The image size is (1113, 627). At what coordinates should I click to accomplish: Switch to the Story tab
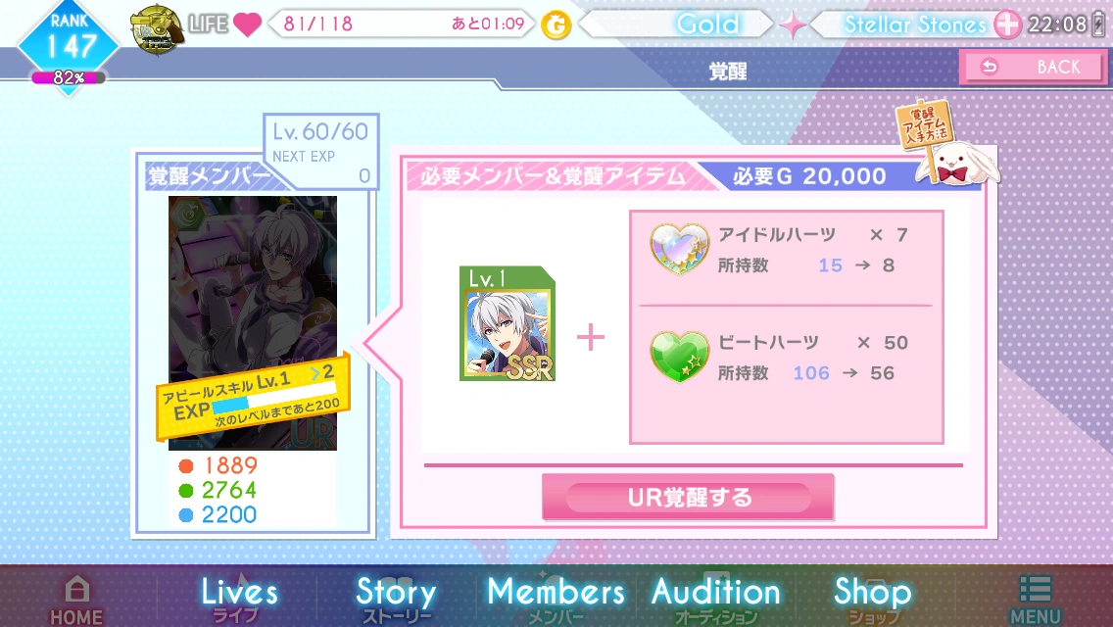point(396,598)
